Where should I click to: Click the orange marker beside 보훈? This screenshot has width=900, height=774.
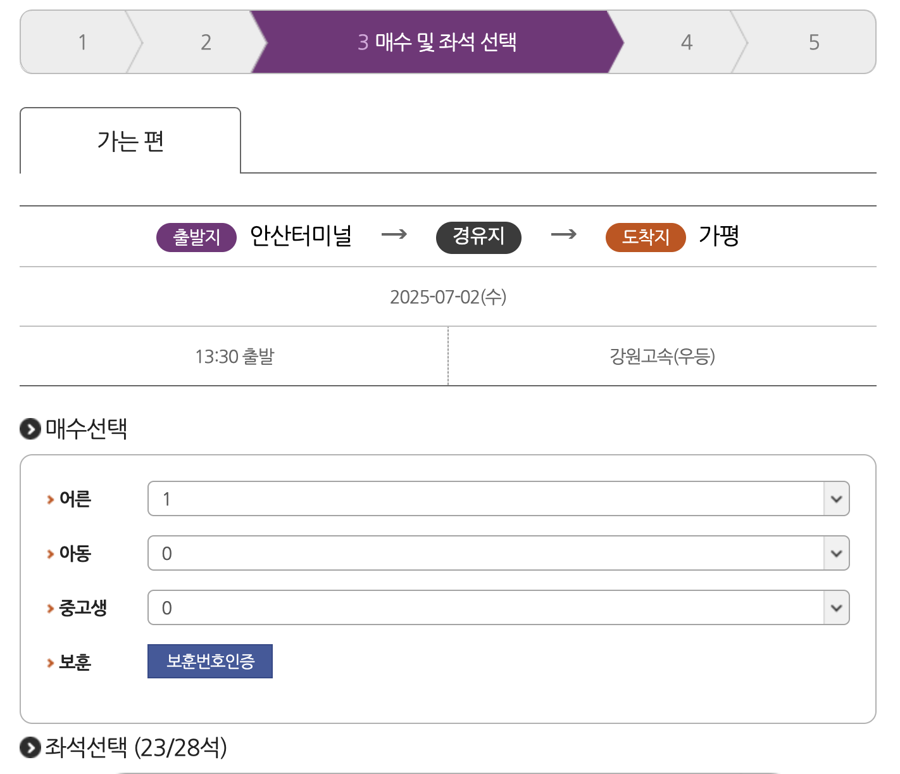[x=50, y=663]
